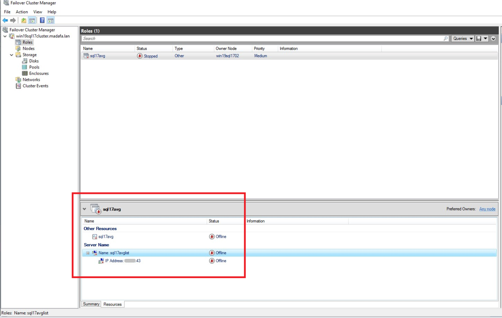Image resolution: width=502 pixels, height=318 pixels.
Task: Click Offline icon for Other Resources sql17avg
Action: (212, 237)
